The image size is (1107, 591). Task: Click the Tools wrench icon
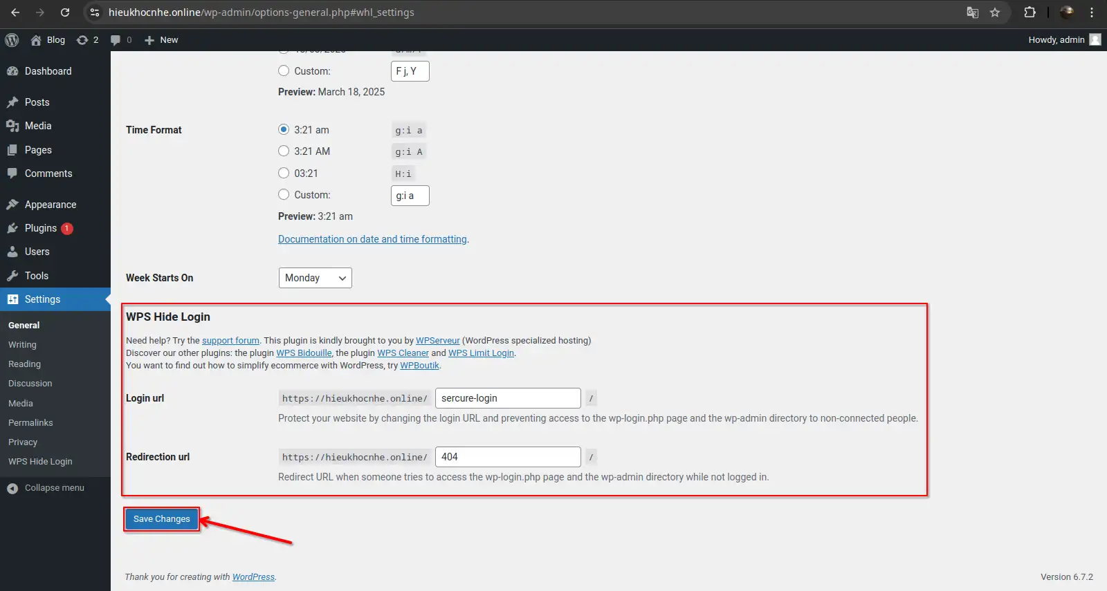pyautogui.click(x=12, y=276)
